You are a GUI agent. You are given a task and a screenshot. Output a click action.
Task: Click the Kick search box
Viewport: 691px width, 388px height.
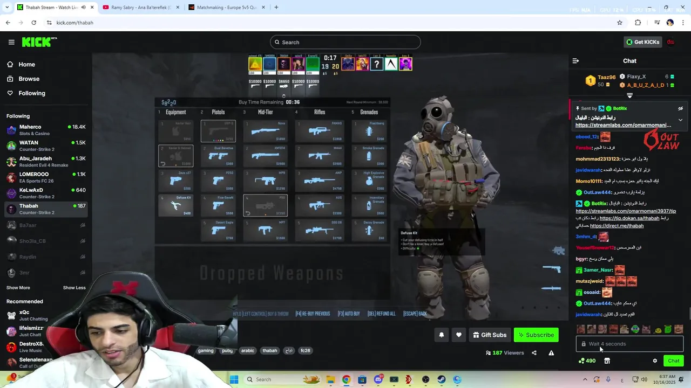[345, 42]
